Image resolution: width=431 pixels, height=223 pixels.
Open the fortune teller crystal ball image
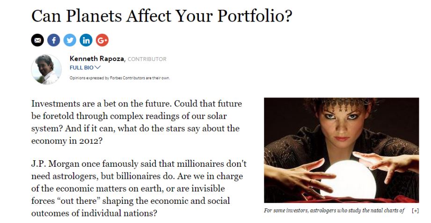[x=342, y=150]
